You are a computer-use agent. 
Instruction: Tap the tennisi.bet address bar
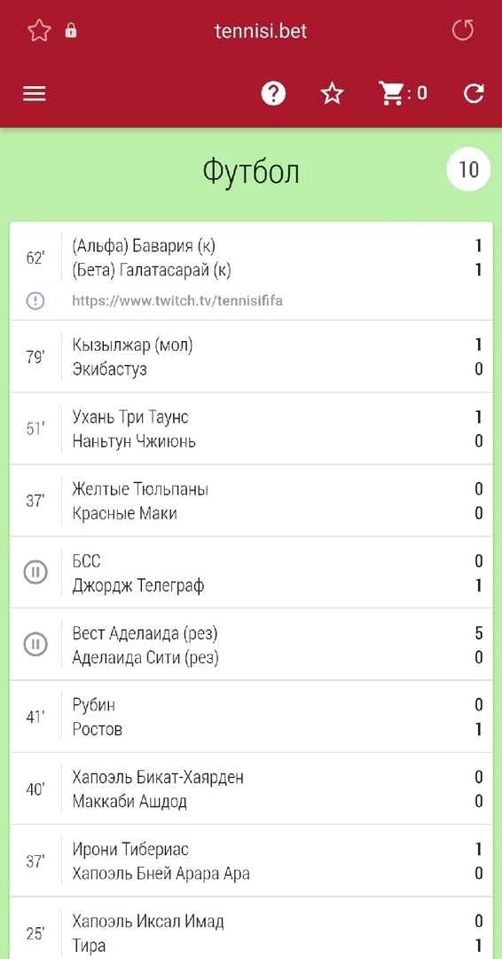tap(261, 30)
